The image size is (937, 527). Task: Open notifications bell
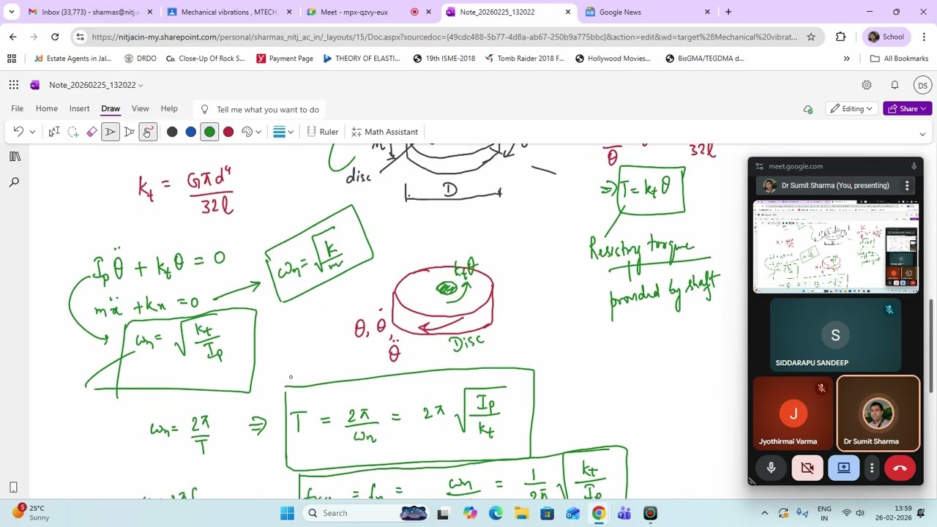(x=895, y=85)
